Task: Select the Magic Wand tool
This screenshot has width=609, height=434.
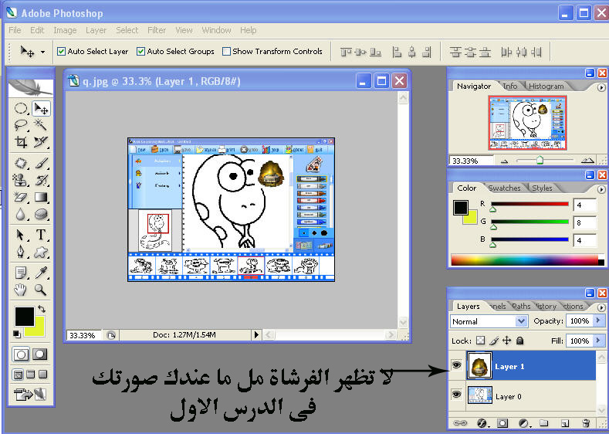Action: (x=40, y=125)
